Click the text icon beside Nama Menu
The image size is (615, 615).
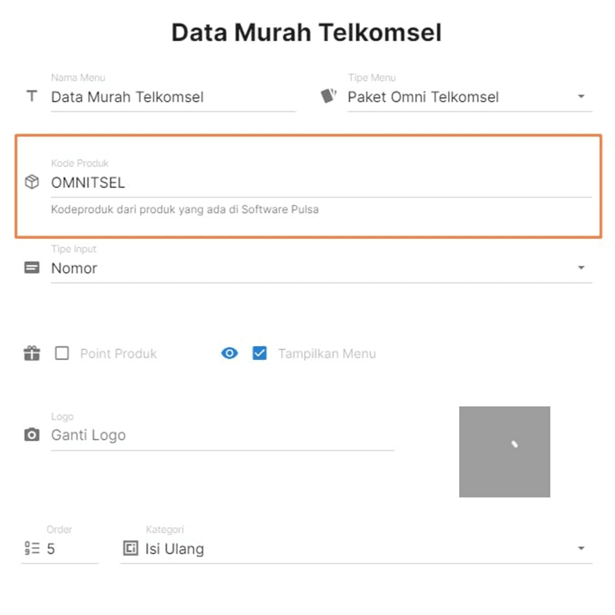click(x=32, y=96)
